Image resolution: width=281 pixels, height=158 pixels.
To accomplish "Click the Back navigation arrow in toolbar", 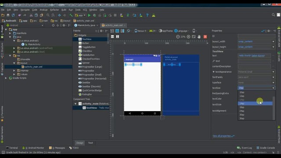I will pos(59,15).
